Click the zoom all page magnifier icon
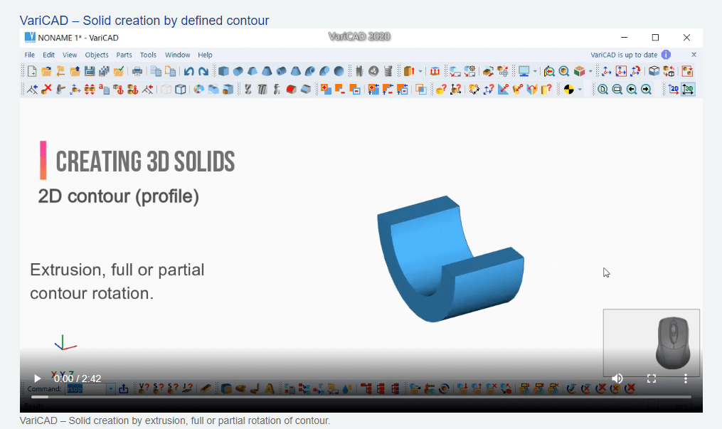 602,90
